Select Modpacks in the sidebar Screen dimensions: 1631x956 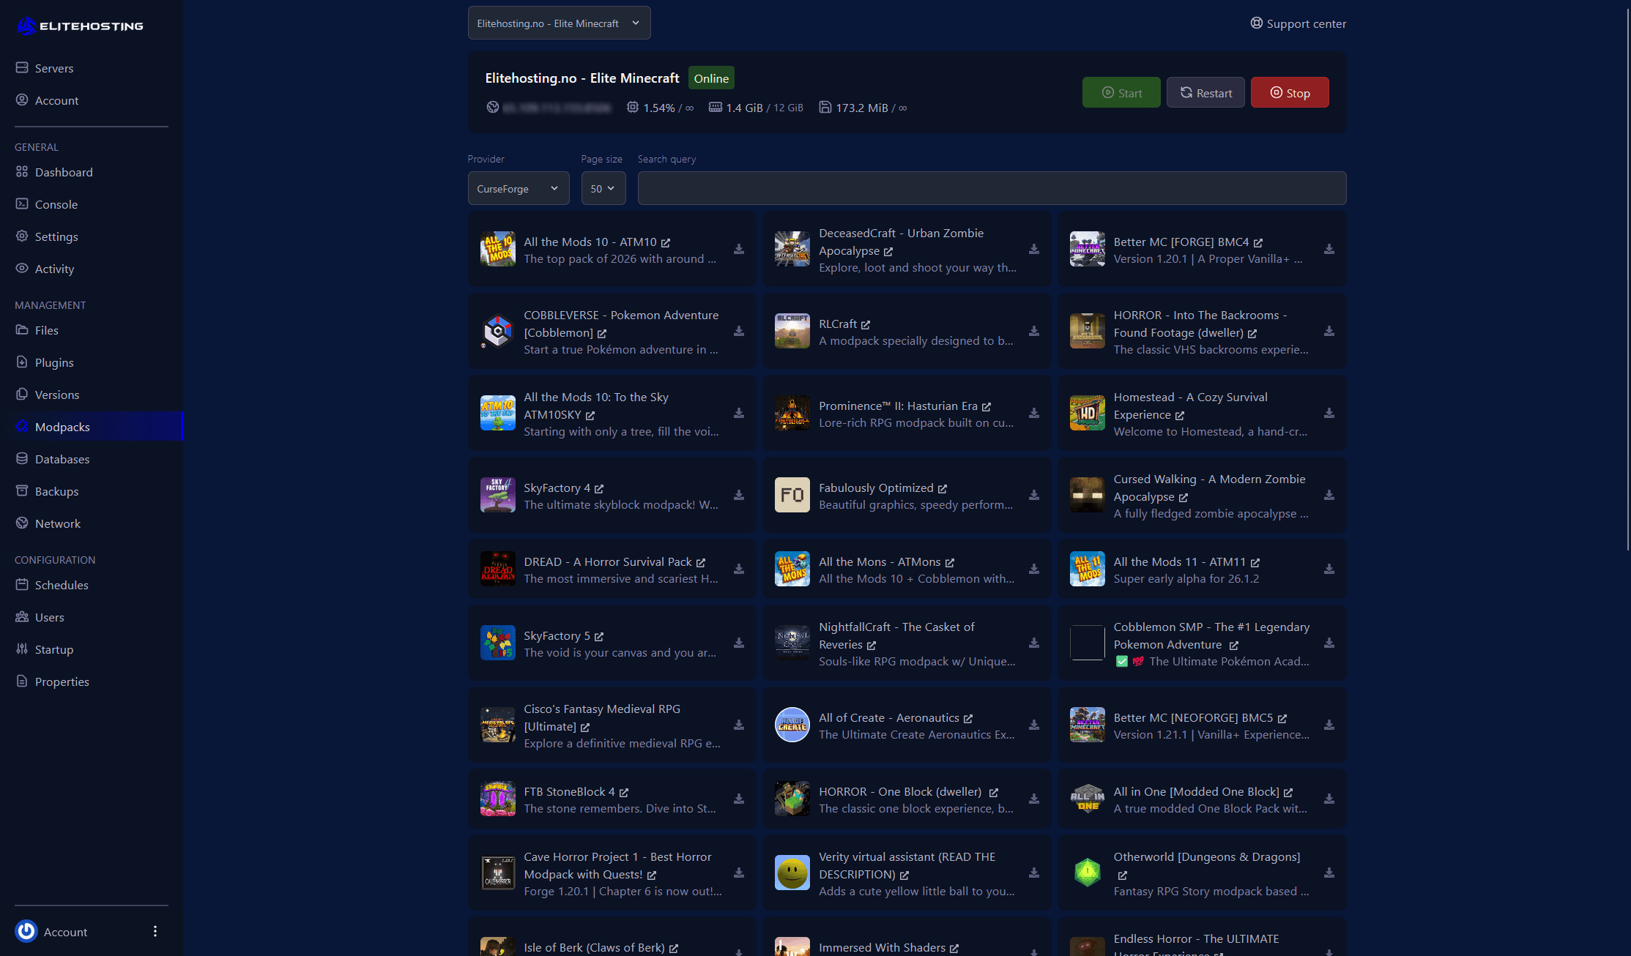92,427
